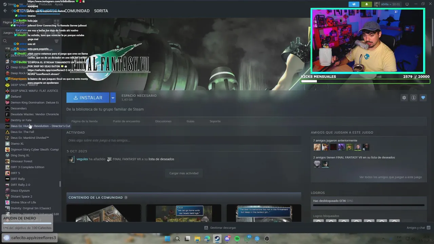Select DEEP SPACE WAIFU: FLAT JUSTICE game icon
434x244 pixels.
click(7, 91)
